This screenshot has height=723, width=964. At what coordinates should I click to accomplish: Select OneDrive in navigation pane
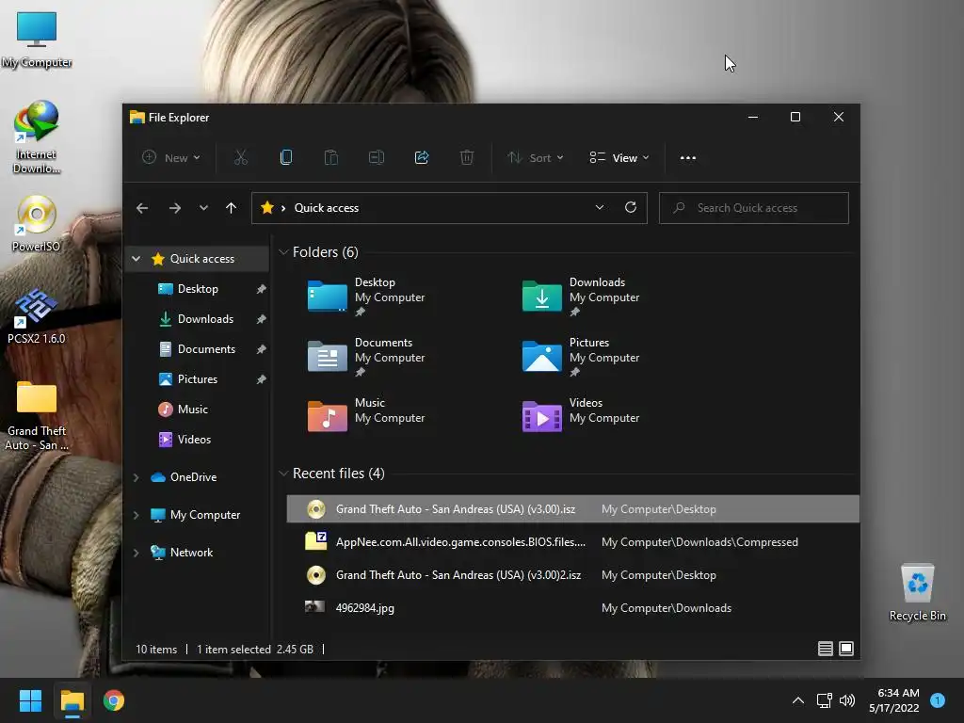tap(193, 477)
